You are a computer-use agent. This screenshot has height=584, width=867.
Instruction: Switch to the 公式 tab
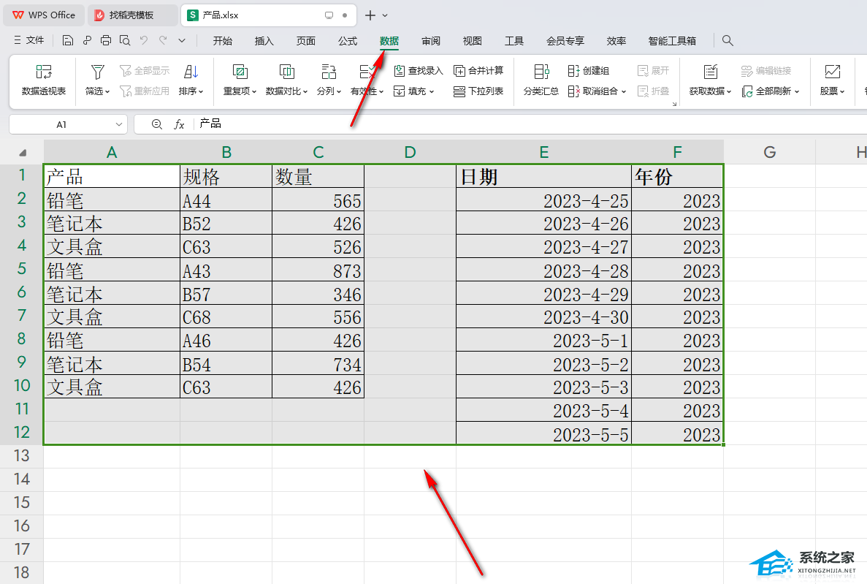(x=348, y=41)
